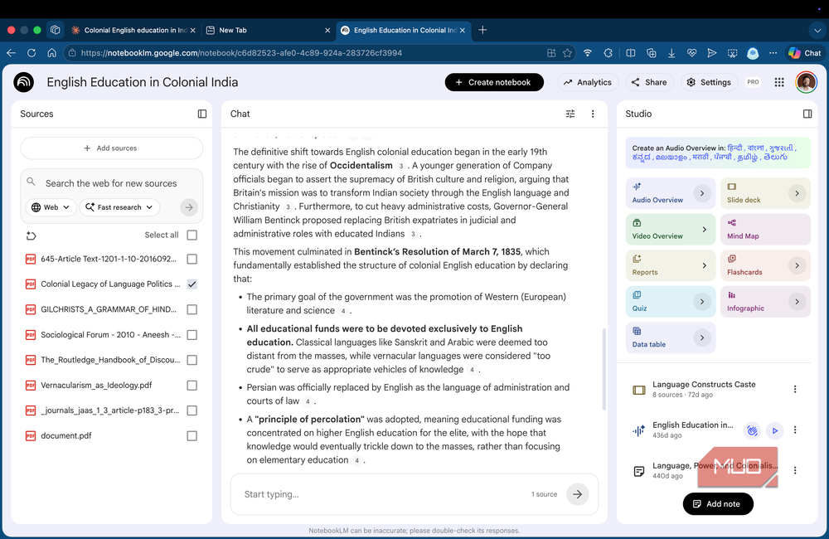Expand Flashcards options chevron
The height and width of the screenshot is (539, 829).
(x=797, y=265)
